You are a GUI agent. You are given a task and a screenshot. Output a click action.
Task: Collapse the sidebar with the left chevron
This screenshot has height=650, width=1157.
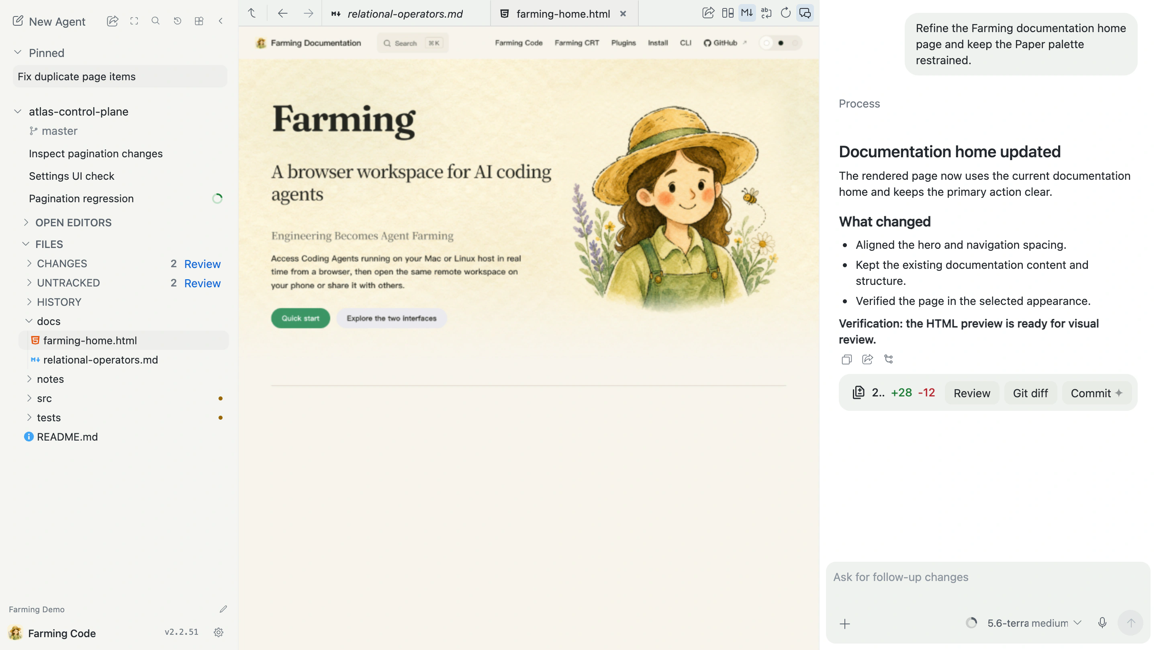221,21
